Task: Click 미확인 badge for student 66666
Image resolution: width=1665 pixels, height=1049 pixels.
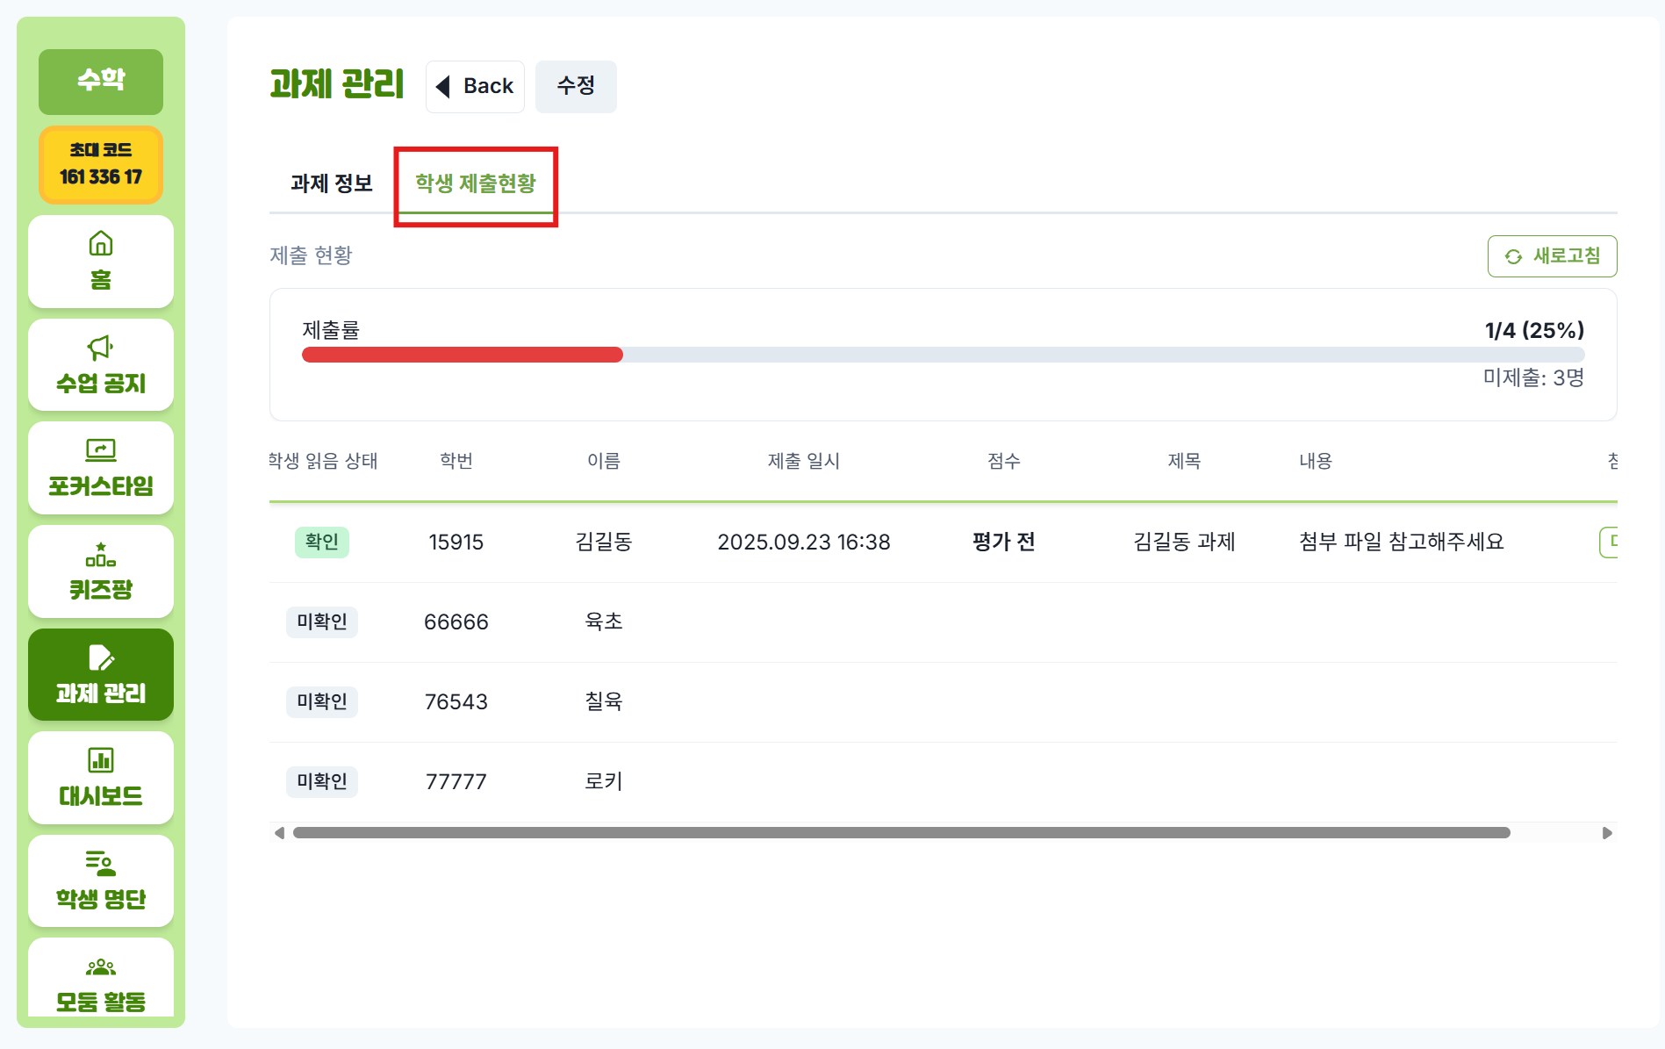Action: click(322, 622)
